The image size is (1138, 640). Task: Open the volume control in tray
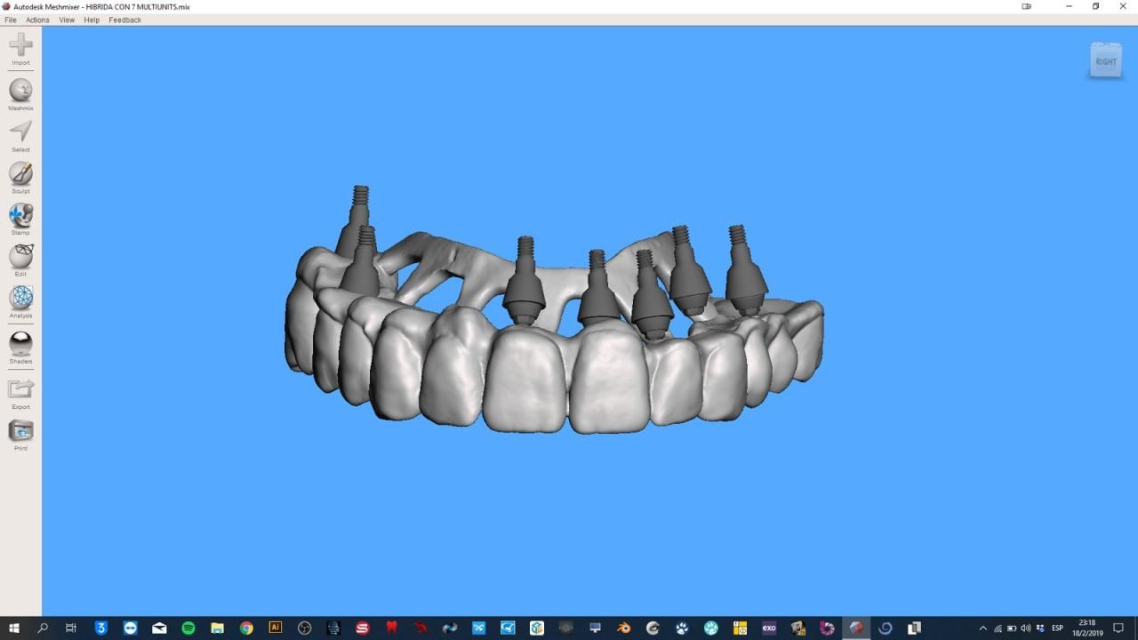[1026, 628]
